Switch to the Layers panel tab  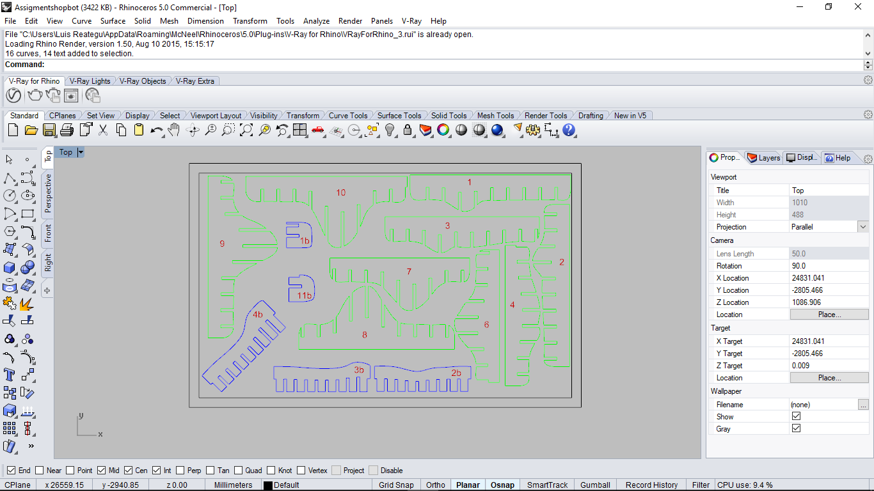(x=764, y=158)
